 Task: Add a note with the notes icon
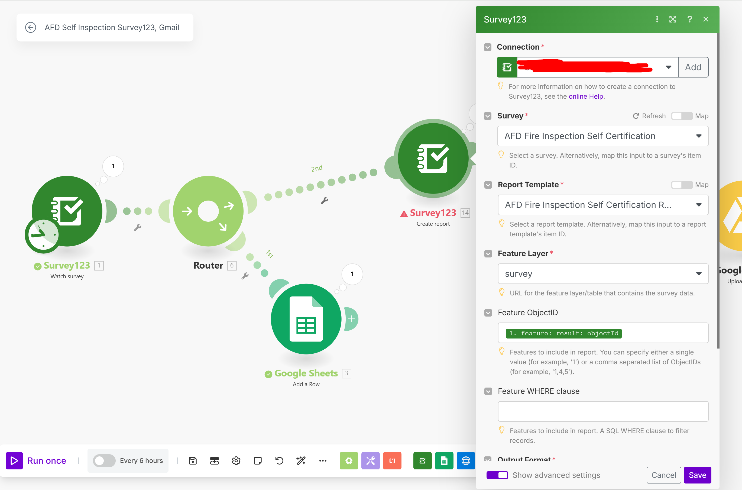point(258,461)
